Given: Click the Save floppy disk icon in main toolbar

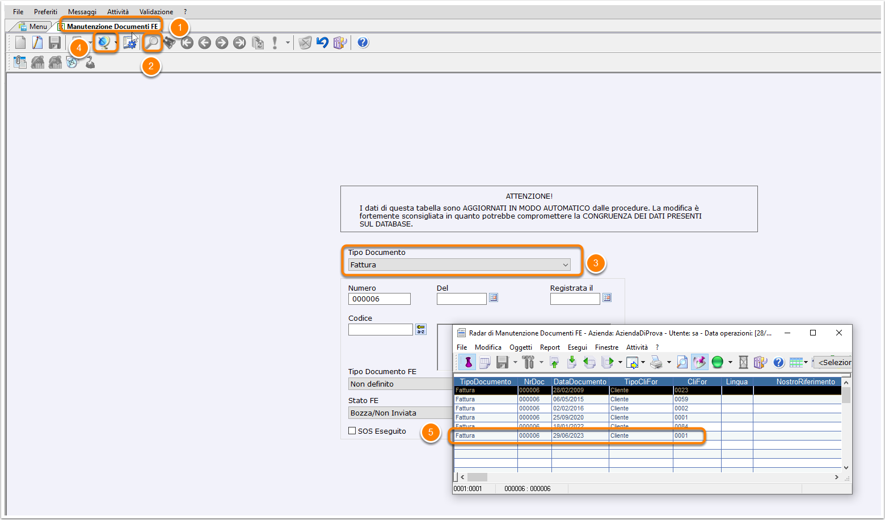Looking at the screenshot, I should tap(54, 43).
